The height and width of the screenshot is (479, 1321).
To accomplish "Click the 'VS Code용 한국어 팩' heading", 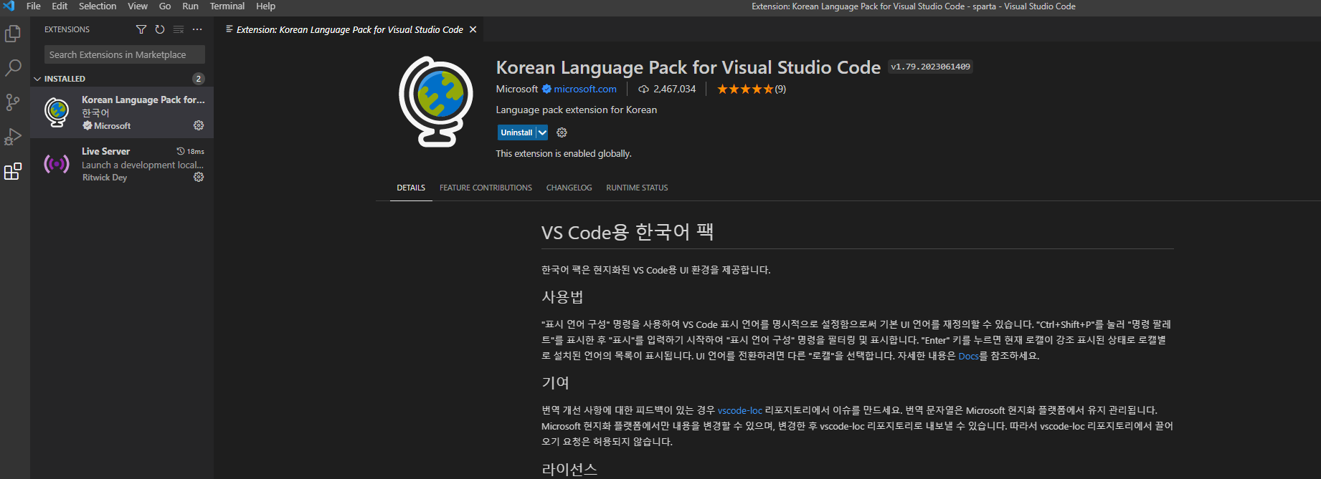I will click(627, 232).
